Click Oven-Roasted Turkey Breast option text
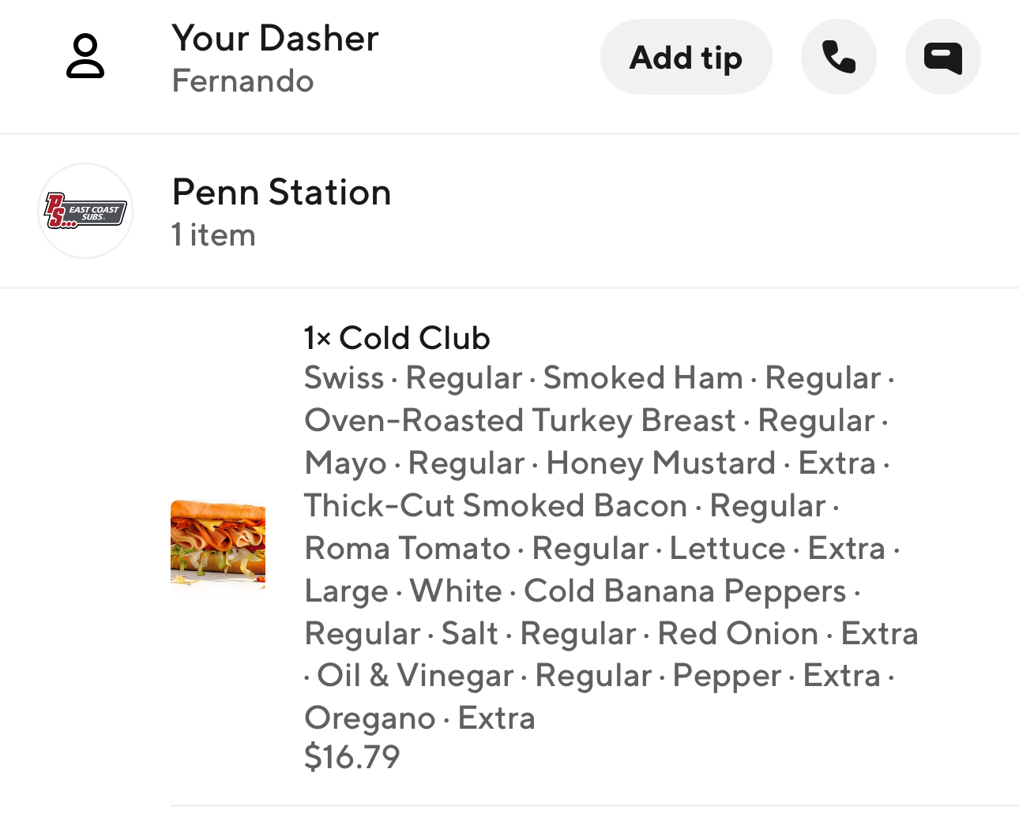1019x814 pixels. pos(520,421)
